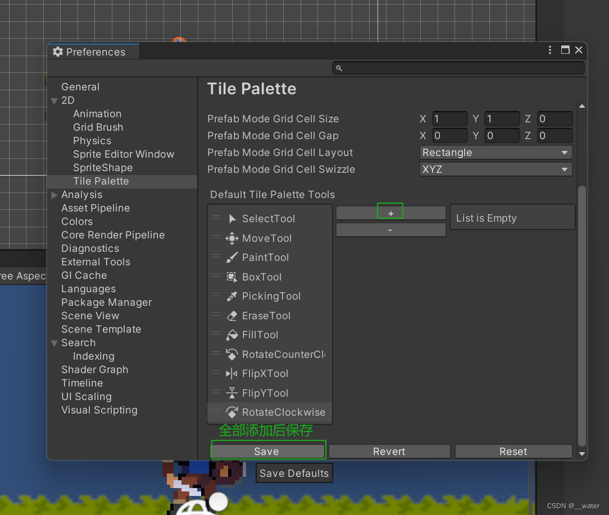Open the Sprite Editor Window page
The width and height of the screenshot is (609, 515).
124,154
